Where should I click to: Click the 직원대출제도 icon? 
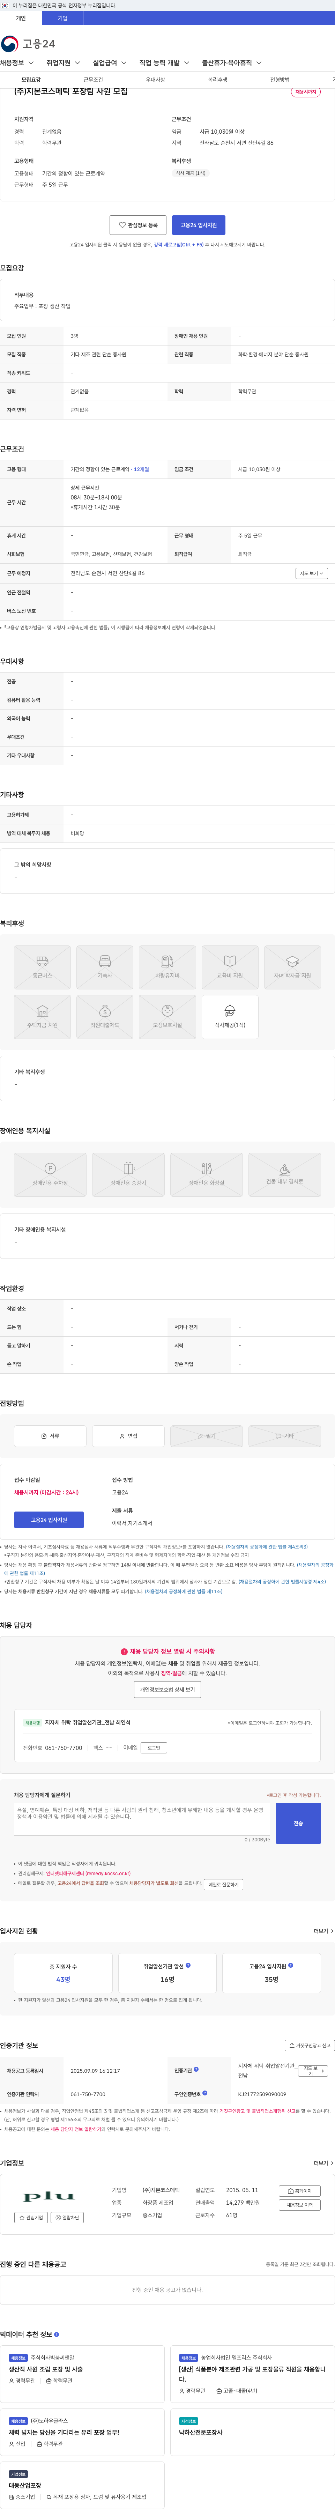pos(104,1017)
